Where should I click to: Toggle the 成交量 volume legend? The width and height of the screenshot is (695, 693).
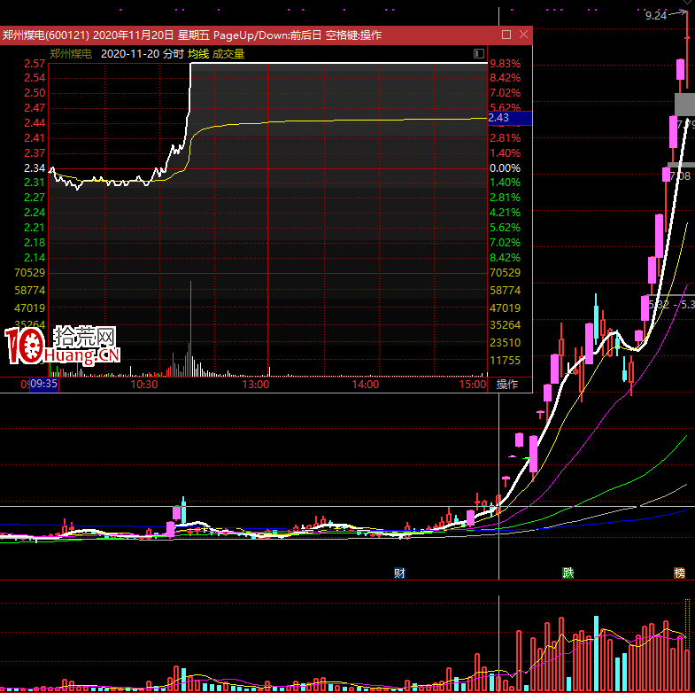228,54
